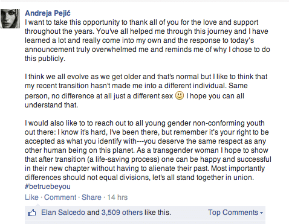Image resolution: width=289 pixels, height=224 pixels.
Task: Like the post
Action: coord(31,197)
